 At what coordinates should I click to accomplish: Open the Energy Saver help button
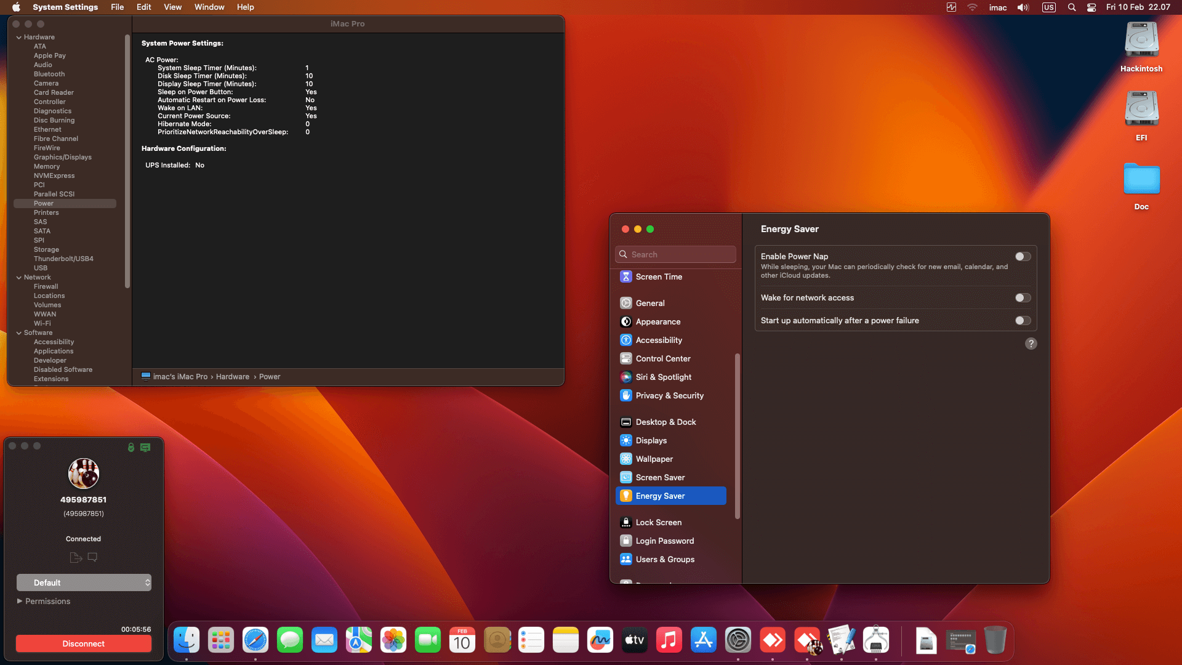[x=1031, y=344]
